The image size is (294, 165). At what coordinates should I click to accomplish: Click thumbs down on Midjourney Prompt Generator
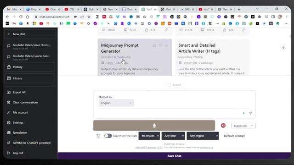click(x=160, y=45)
